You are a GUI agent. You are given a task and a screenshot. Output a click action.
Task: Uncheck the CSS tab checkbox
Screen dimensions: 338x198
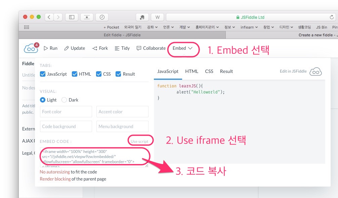pos(99,74)
